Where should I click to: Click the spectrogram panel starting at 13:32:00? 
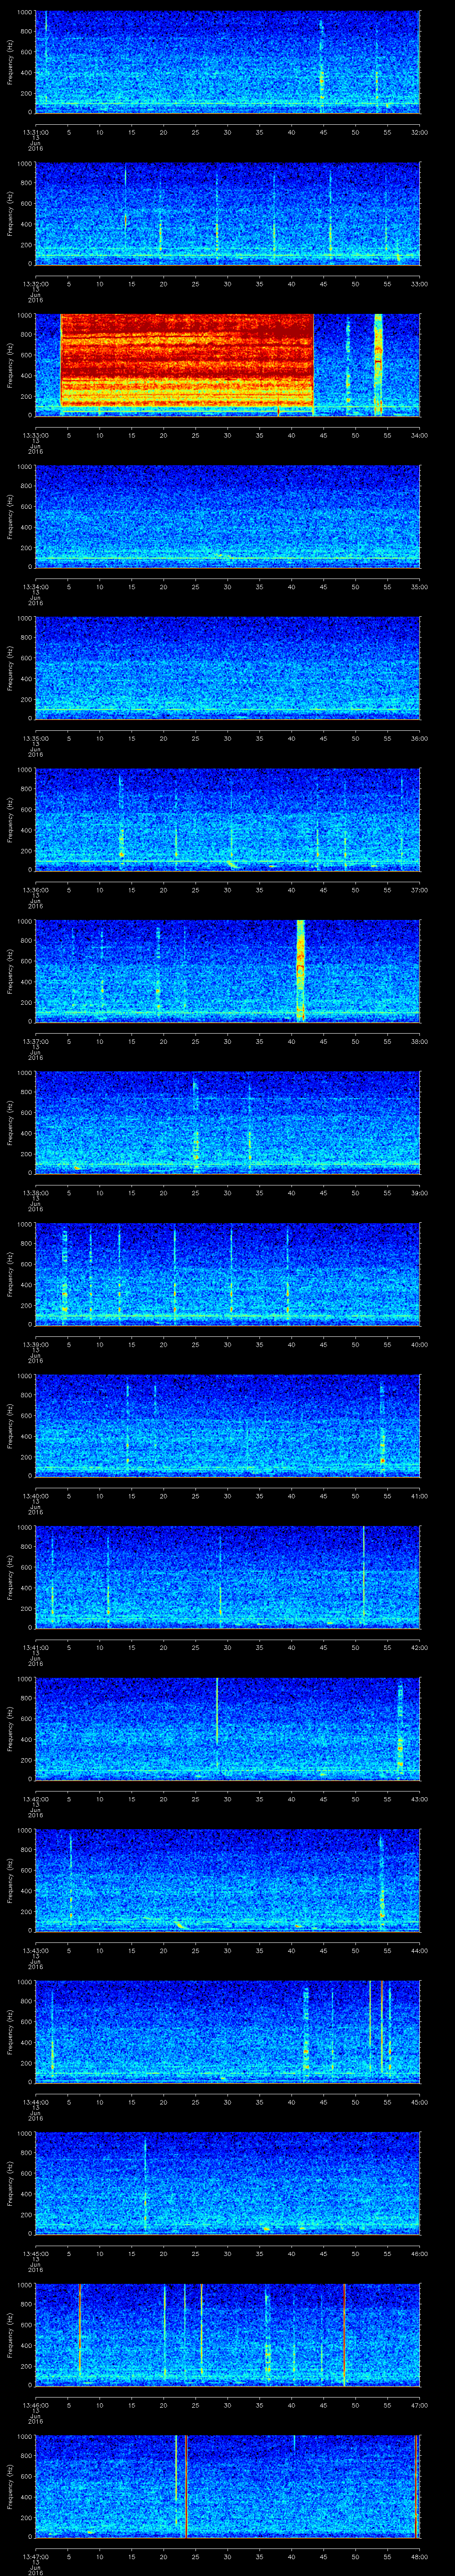point(227,214)
